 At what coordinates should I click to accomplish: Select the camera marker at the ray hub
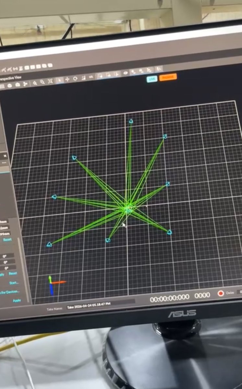tap(128, 211)
